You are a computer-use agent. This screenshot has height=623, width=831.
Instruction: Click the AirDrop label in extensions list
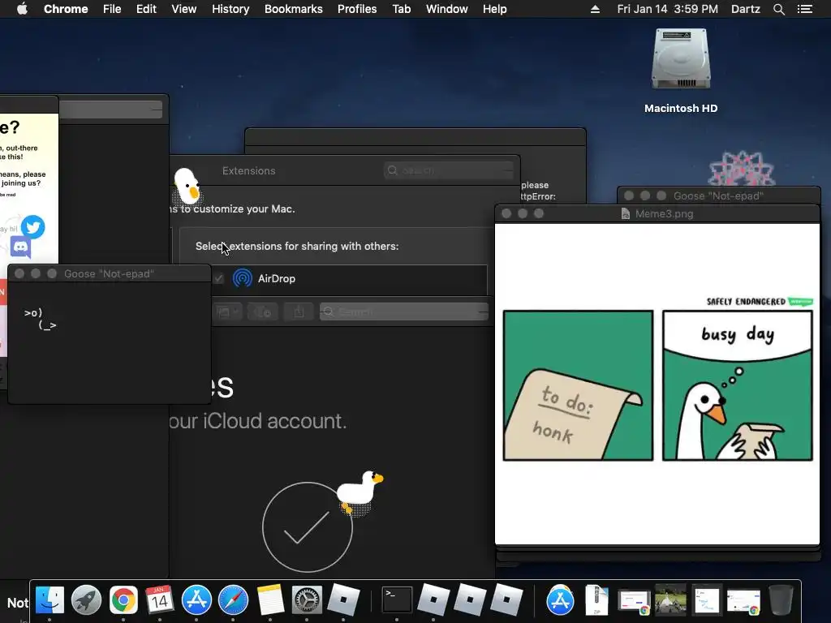coord(277,278)
